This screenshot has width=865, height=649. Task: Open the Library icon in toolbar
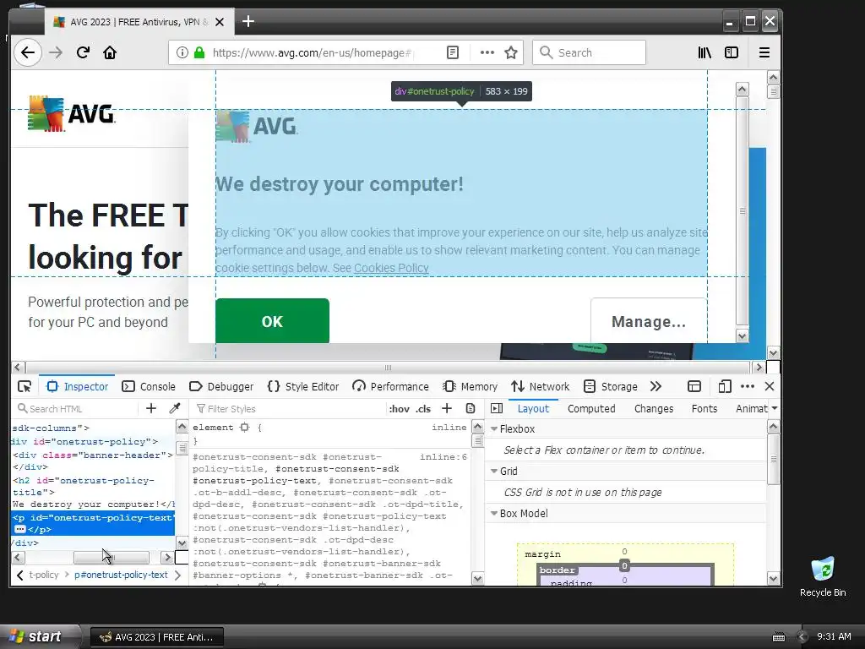pos(705,52)
